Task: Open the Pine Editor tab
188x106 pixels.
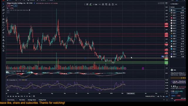Action: tap(22, 100)
